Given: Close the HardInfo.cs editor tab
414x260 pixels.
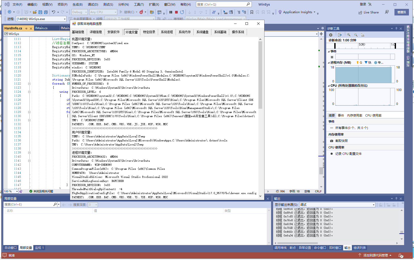Looking at the screenshot, I should (31, 28).
